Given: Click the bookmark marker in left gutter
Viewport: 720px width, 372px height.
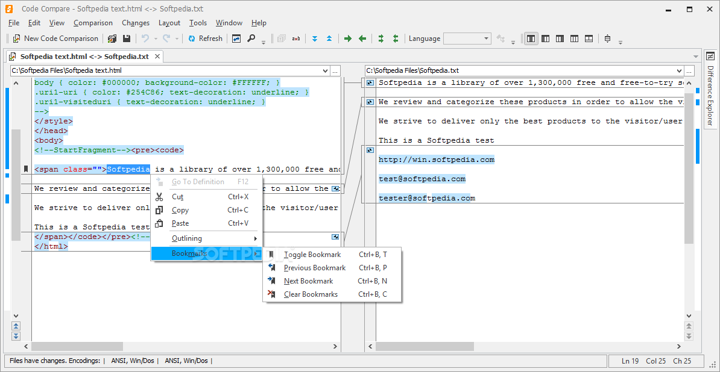Looking at the screenshot, I should (x=26, y=169).
